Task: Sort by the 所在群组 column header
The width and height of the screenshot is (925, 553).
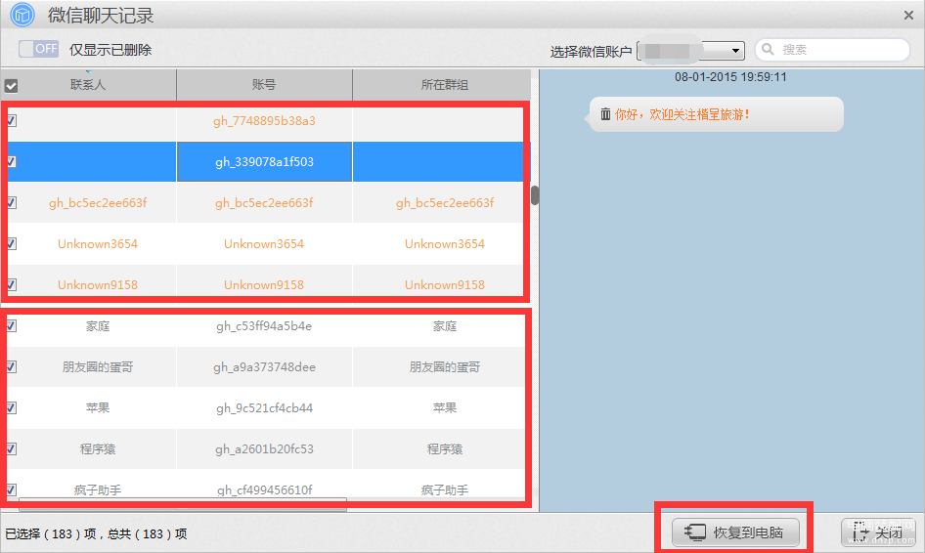Action: pyautogui.click(x=444, y=85)
